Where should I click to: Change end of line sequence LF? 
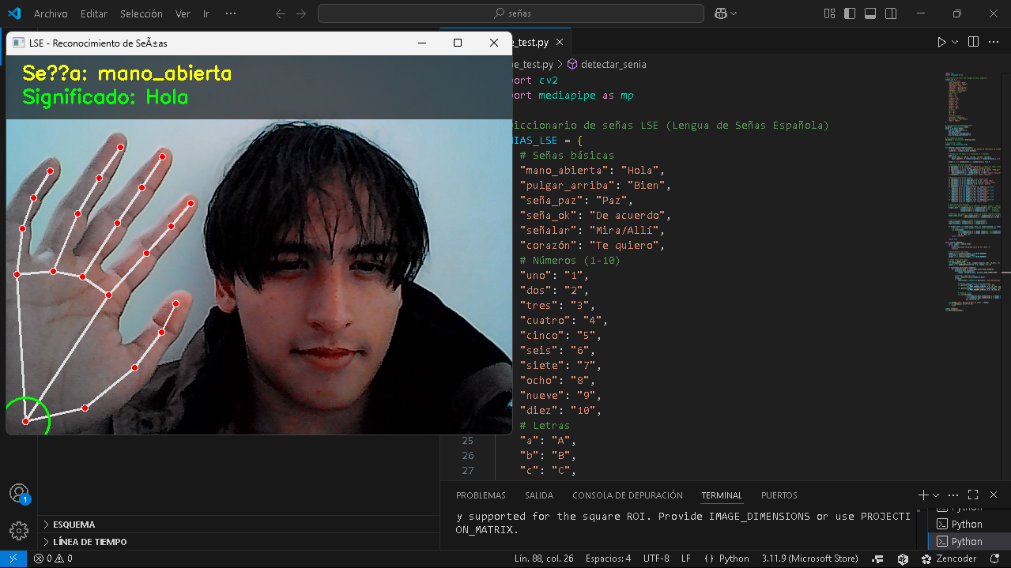tap(685, 559)
